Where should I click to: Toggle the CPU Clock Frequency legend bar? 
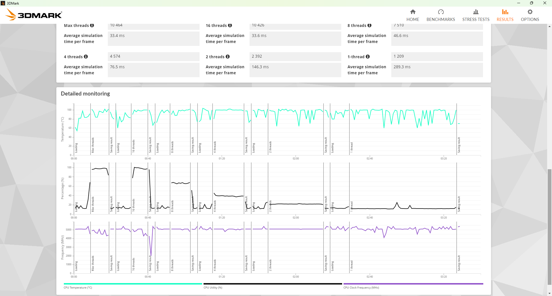point(413,284)
